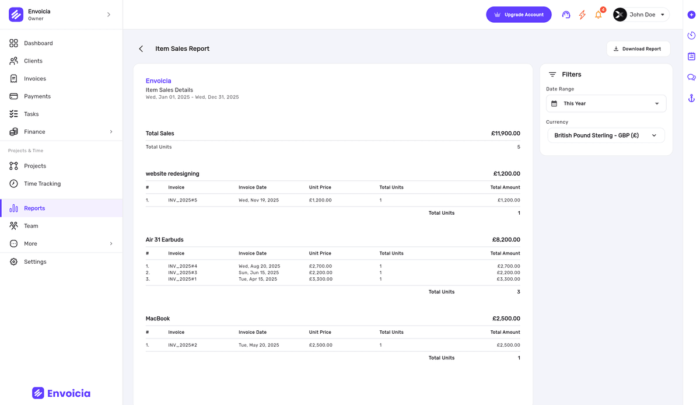700x405 pixels.
Task: Open the lightning bolt quick actions
Action: [582, 15]
